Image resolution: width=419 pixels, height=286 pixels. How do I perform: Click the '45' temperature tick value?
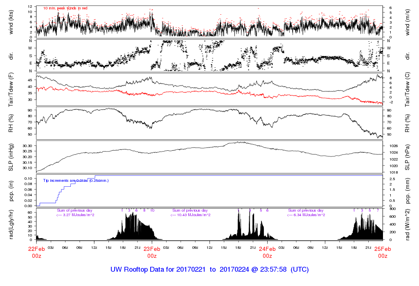(30, 80)
